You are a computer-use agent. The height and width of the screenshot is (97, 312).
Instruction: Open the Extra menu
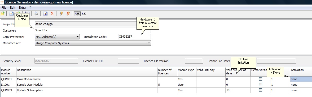tap(22, 8)
